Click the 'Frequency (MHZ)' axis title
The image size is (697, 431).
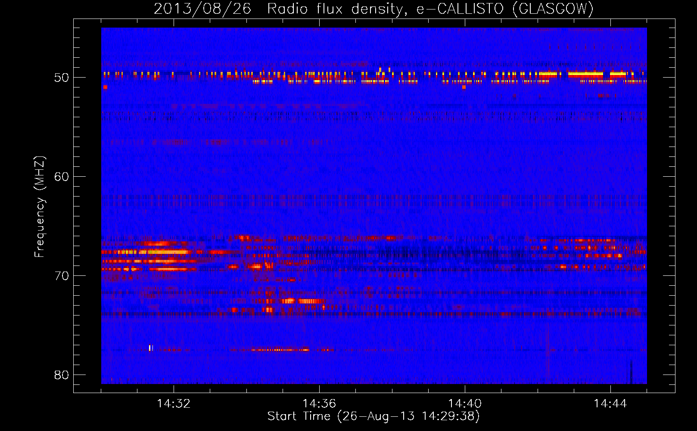coord(39,206)
